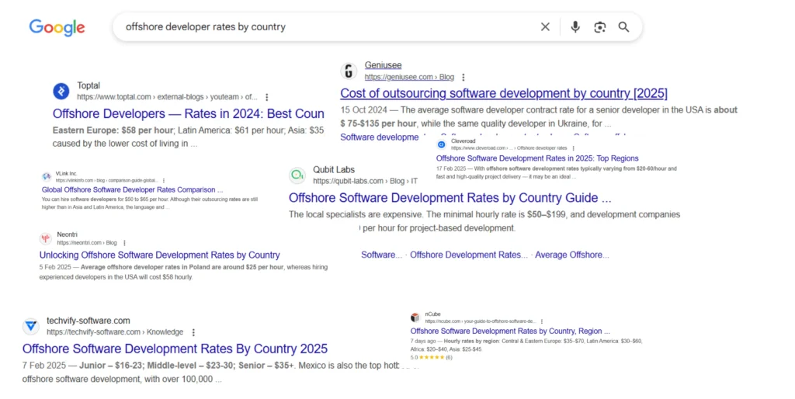The image size is (795, 399).
Task: Click the Neontri site name
Action: pos(67,234)
